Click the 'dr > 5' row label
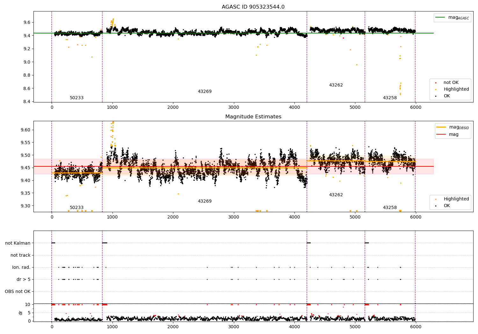This screenshot has width=478, height=334. point(24,279)
